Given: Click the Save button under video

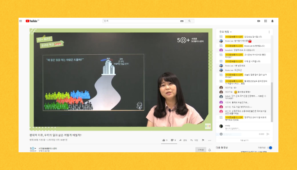Looking at the screenshot, I should tap(195, 140).
